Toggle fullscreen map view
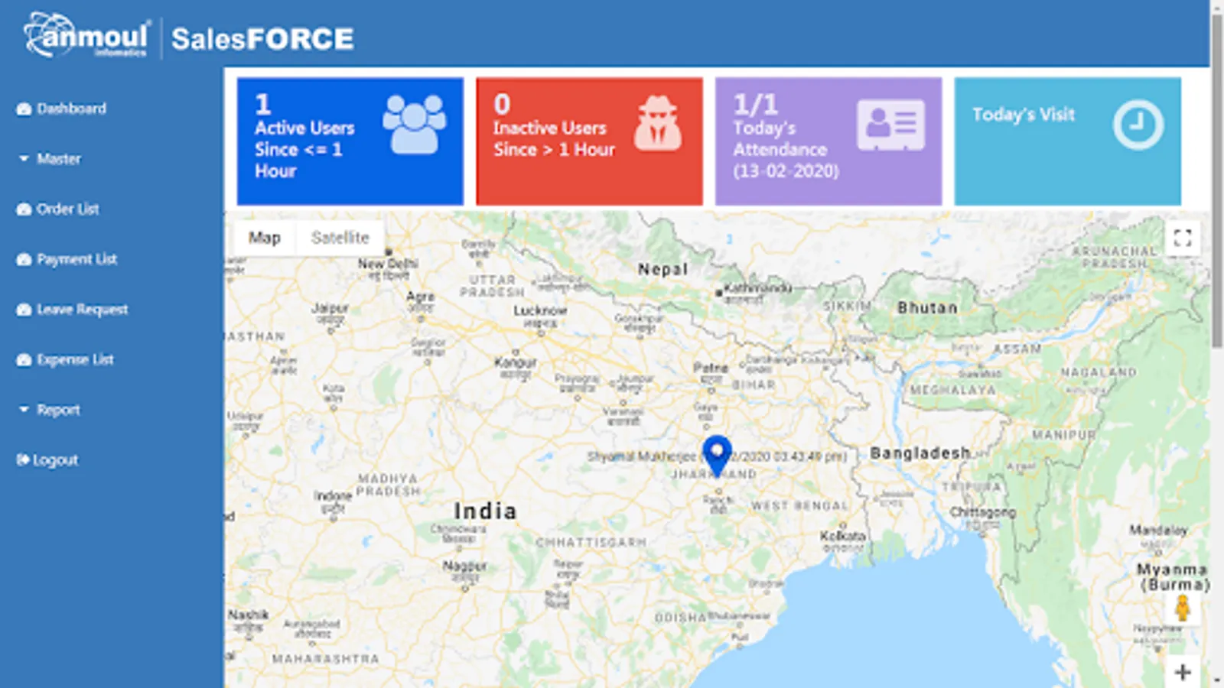The width and height of the screenshot is (1224, 688). tap(1183, 239)
